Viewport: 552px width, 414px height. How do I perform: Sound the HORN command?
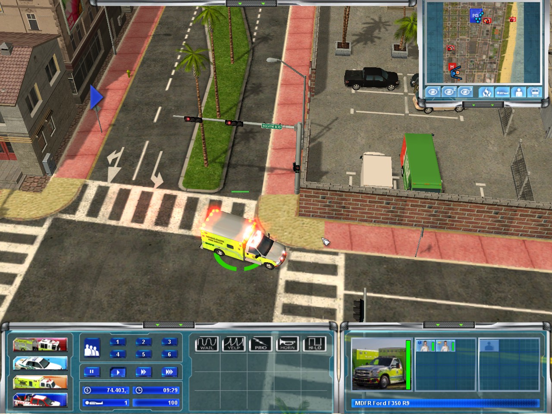288,344
